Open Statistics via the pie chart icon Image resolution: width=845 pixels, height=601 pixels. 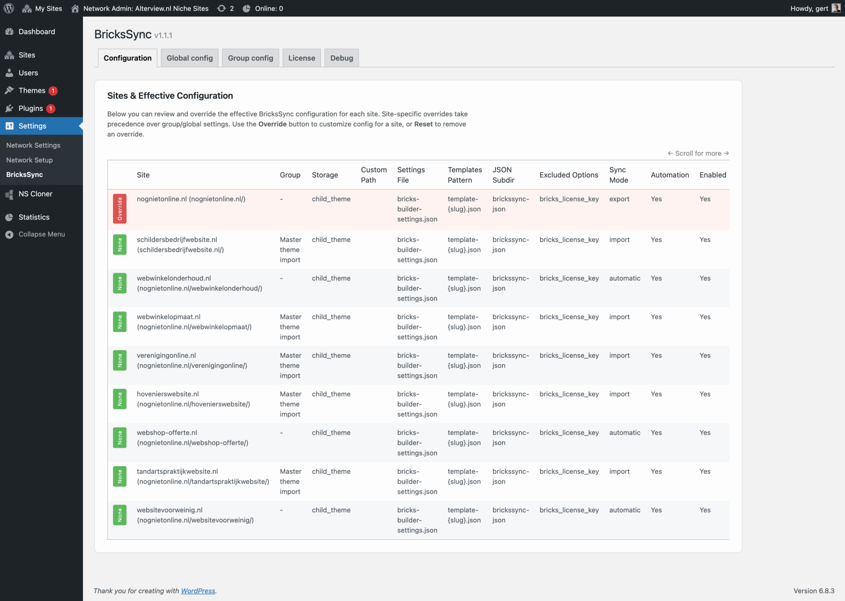tap(10, 217)
